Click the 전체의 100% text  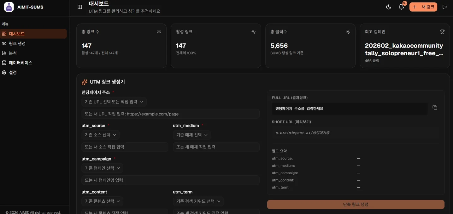pyautogui.click(x=186, y=53)
